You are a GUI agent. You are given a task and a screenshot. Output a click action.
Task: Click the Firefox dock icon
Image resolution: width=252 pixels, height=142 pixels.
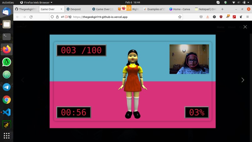tap(7, 49)
